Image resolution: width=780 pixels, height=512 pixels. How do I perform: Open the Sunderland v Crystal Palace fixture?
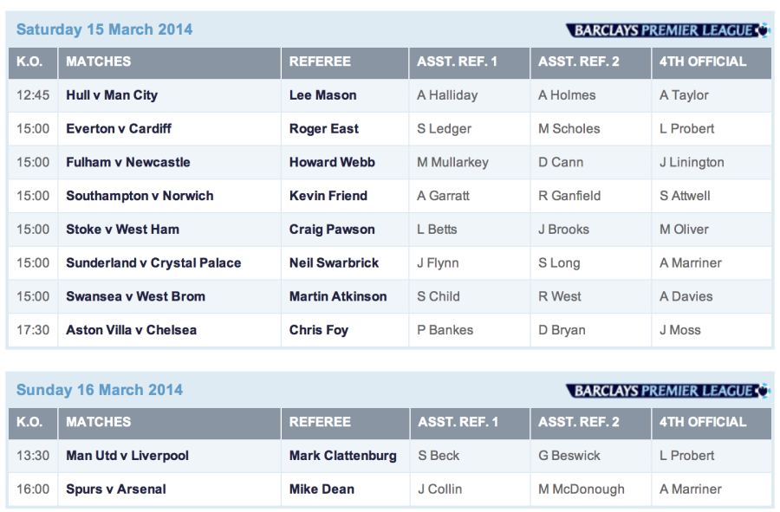click(x=153, y=263)
